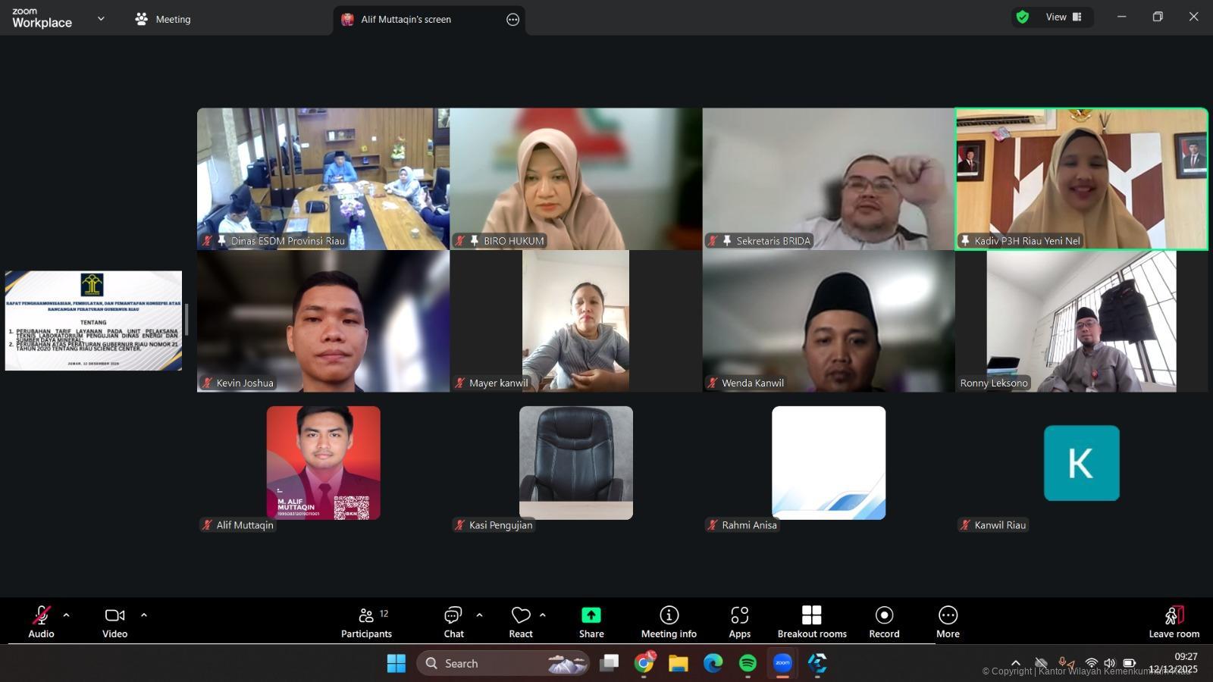
Task: Expand audio options arrow next to Audio
Action: point(67,615)
